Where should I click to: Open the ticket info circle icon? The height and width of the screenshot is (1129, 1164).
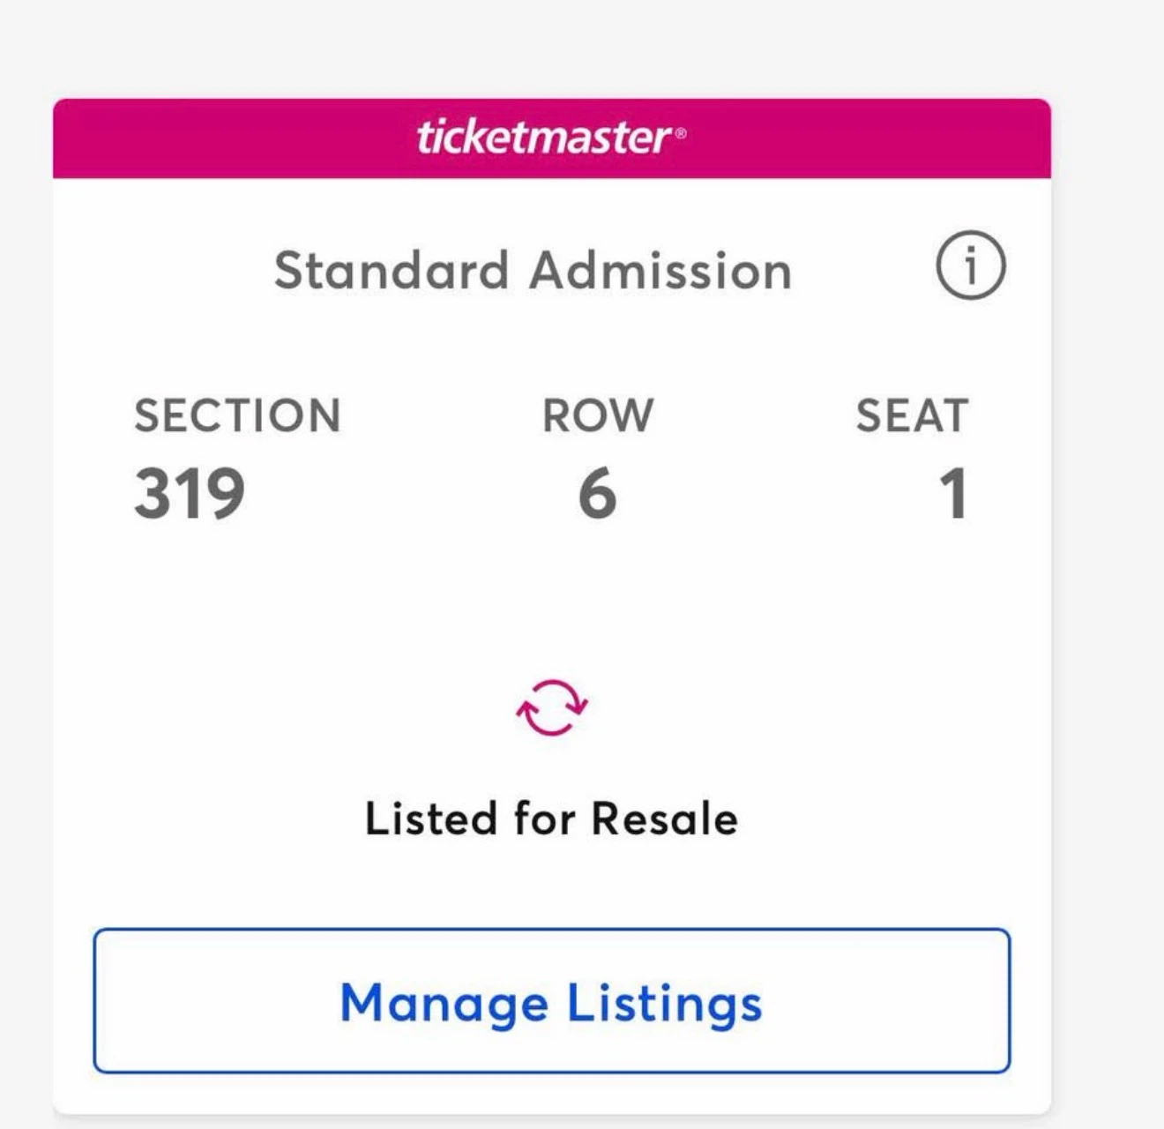(970, 265)
